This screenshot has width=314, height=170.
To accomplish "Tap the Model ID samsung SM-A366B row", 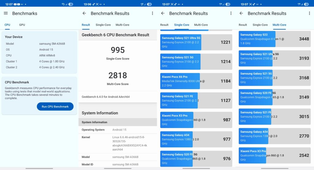I will pos(118,164).
